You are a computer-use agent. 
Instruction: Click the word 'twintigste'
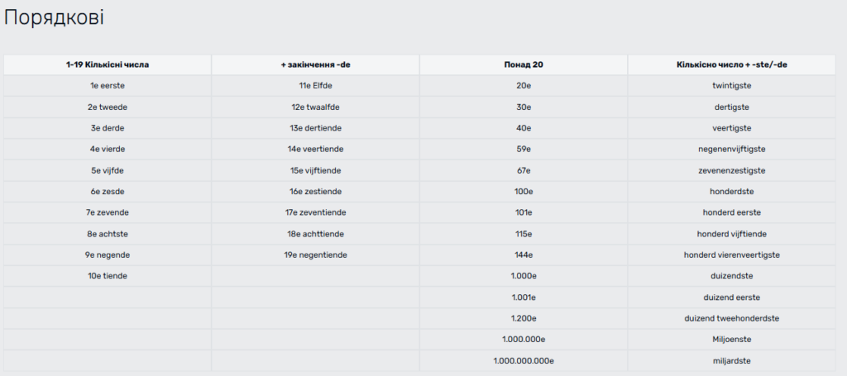coord(731,85)
